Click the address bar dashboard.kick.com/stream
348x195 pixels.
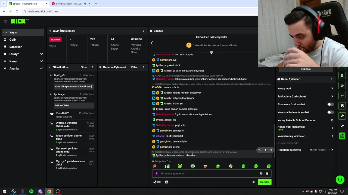[44, 11]
